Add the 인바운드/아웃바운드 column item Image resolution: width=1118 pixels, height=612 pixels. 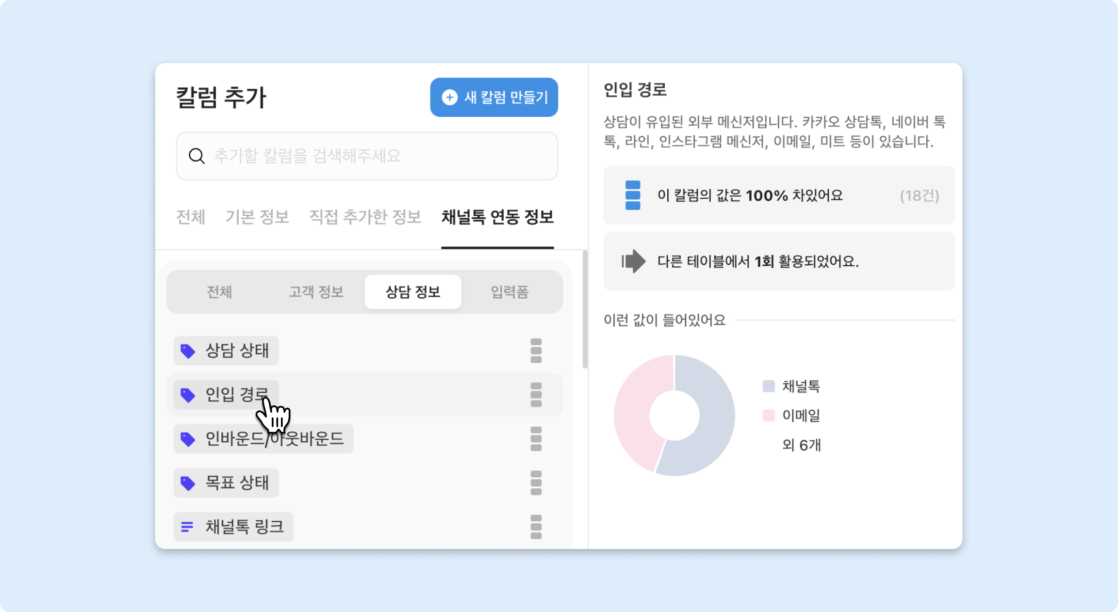[274, 439]
